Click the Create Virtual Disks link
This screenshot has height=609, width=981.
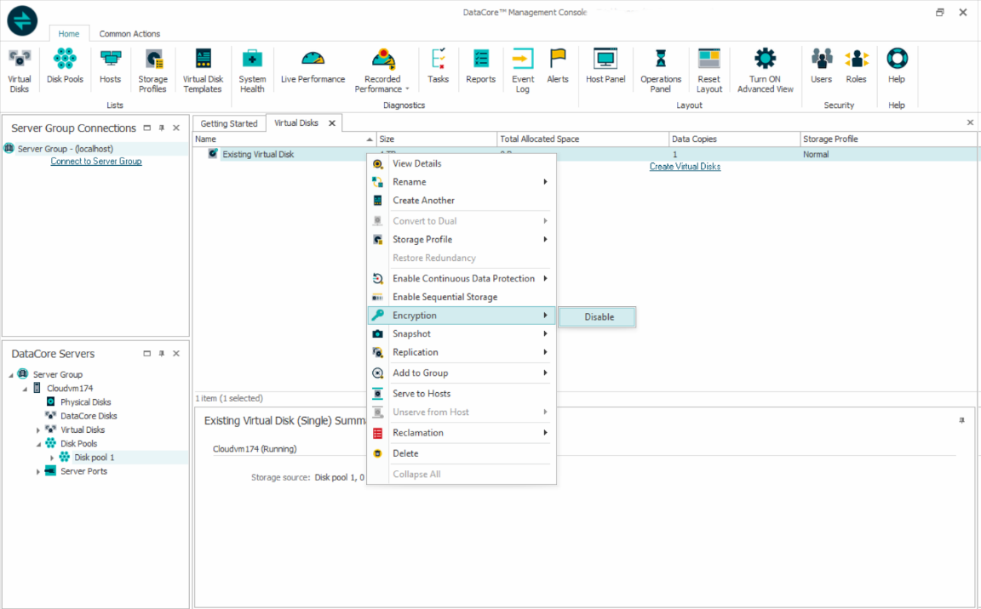pyautogui.click(x=685, y=167)
